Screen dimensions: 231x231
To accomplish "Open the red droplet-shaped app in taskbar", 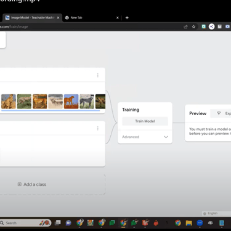I will 156,223.
